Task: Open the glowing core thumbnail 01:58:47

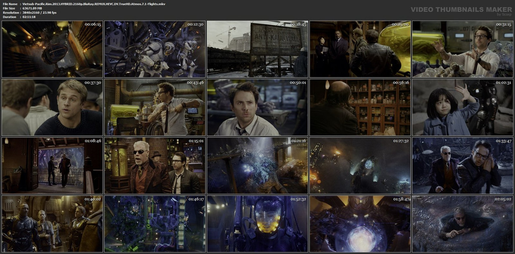Action: click(360, 224)
